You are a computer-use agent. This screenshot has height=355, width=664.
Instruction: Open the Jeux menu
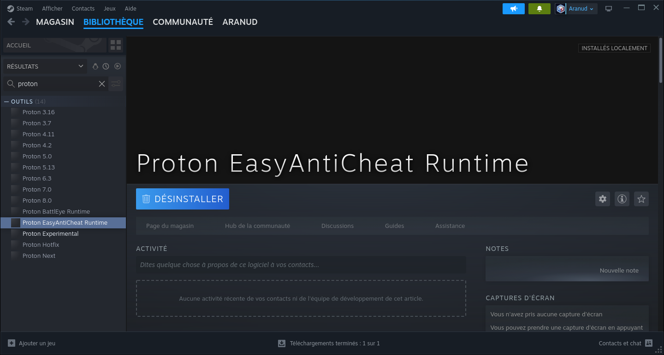coord(110,9)
